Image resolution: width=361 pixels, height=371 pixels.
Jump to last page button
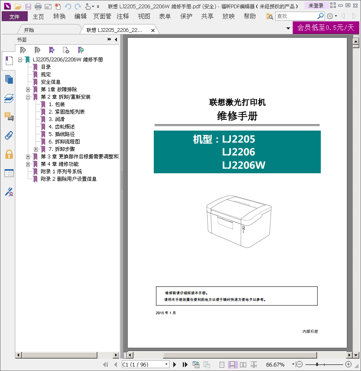[x=185, y=365]
